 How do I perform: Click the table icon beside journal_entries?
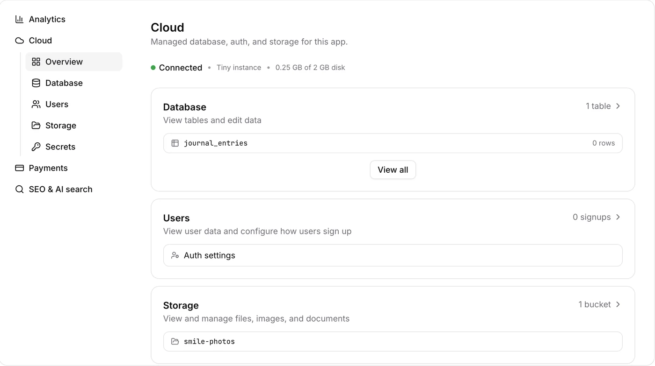175,143
